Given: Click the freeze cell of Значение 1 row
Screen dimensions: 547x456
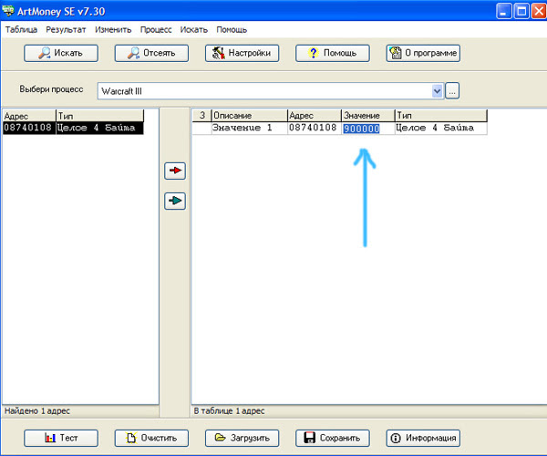Looking at the screenshot, I should click(201, 128).
